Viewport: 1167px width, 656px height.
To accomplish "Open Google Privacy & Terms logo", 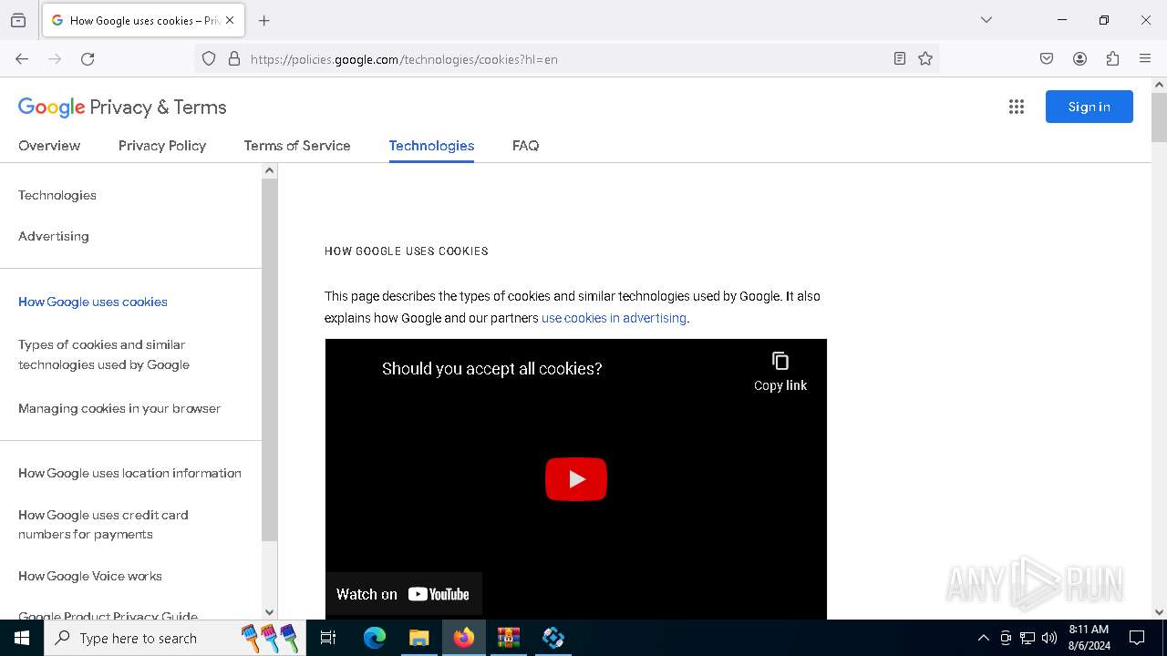I will (122, 108).
